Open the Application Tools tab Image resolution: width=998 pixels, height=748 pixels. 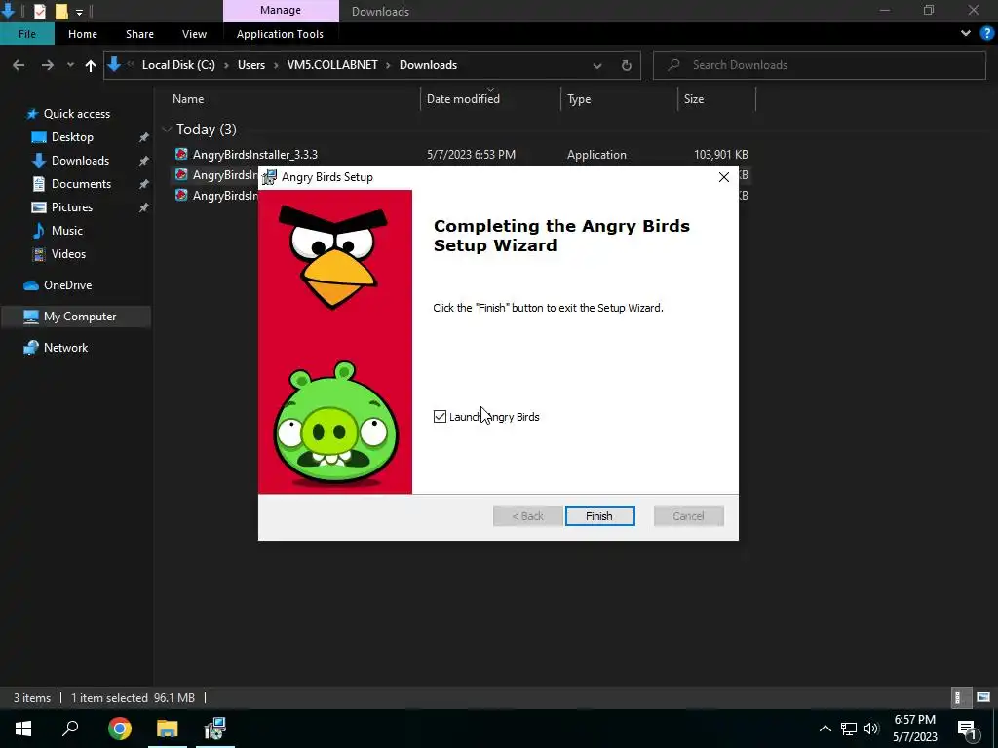[x=280, y=34]
